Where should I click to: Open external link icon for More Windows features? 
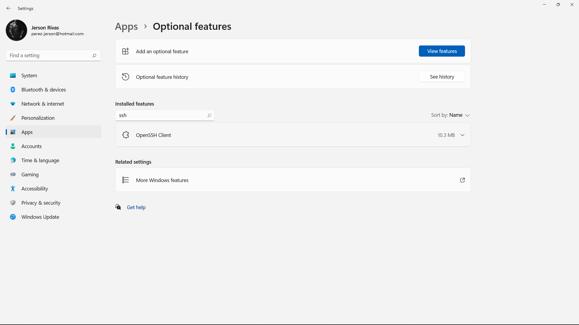(462, 180)
